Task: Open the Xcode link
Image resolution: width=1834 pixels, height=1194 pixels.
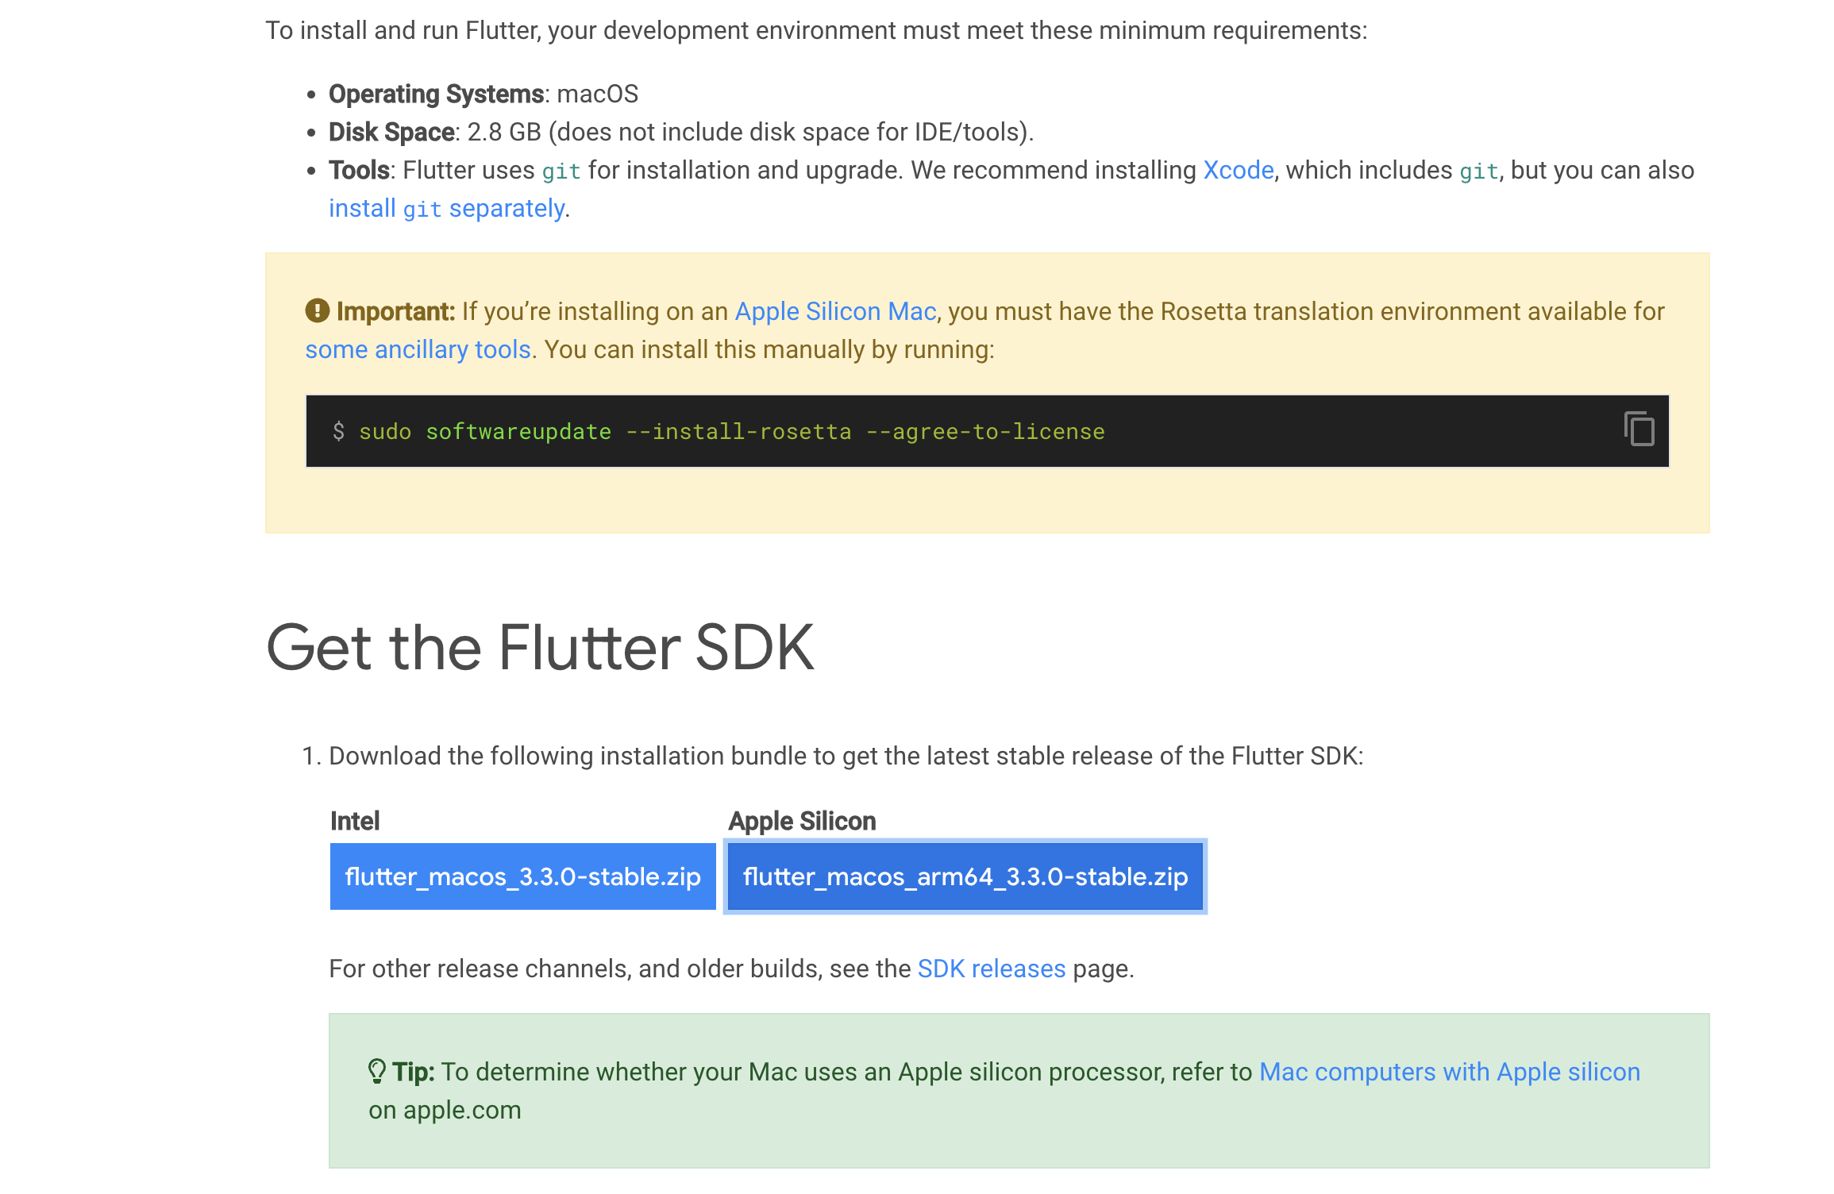Action: point(1238,171)
